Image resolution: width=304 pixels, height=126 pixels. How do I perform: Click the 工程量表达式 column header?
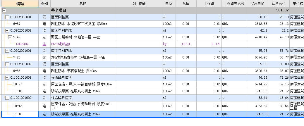tap(234, 4)
